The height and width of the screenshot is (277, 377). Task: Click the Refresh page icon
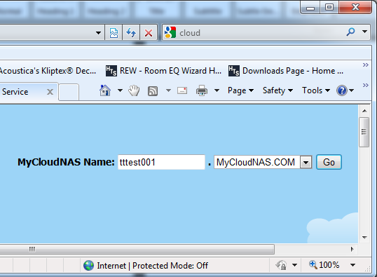[x=131, y=32]
